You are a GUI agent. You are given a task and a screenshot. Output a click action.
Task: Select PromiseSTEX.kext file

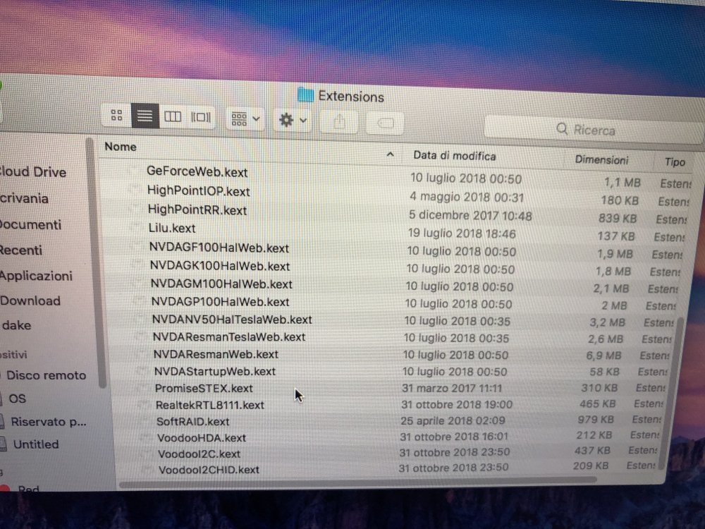(204, 388)
